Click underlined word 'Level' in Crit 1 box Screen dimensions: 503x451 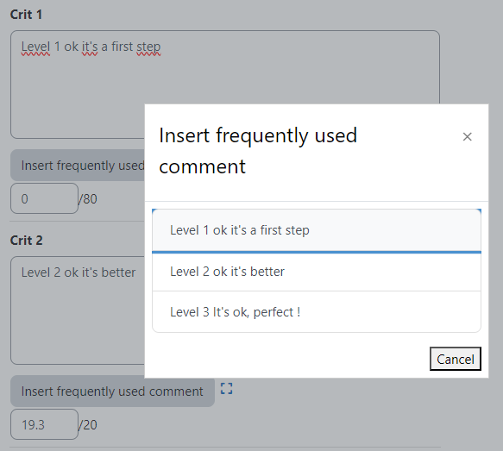point(35,47)
